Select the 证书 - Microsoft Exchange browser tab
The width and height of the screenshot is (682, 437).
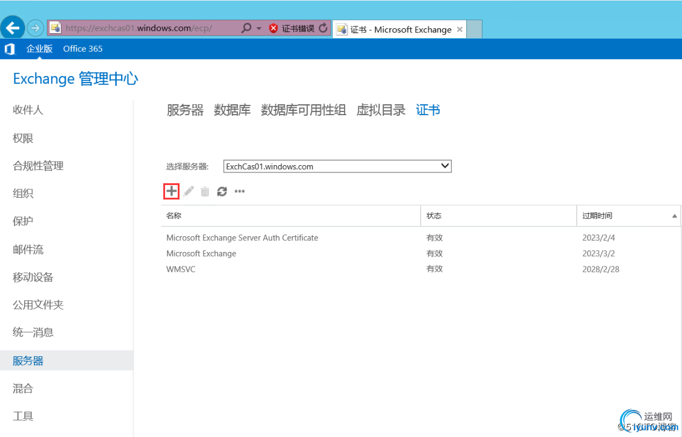(399, 30)
